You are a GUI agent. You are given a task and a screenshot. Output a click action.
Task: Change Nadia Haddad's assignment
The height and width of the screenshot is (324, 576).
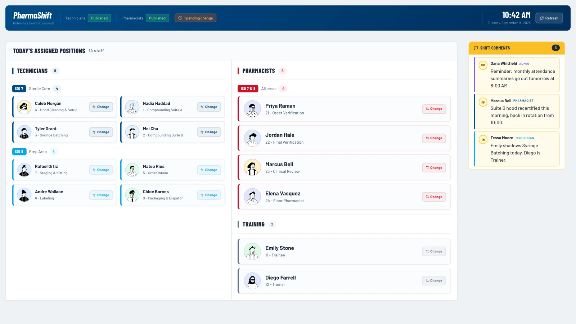[x=209, y=107]
